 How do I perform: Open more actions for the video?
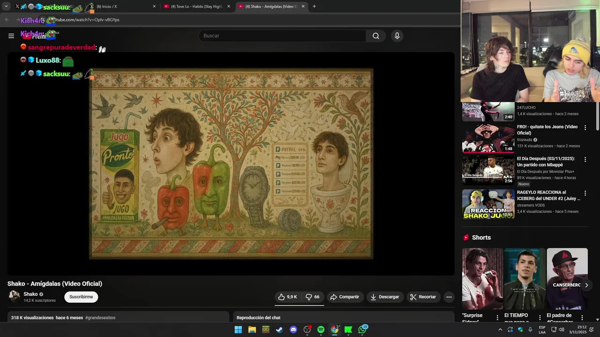click(x=449, y=297)
